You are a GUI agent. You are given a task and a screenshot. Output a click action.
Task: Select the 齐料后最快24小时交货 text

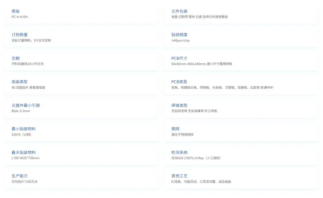[x=27, y=63]
